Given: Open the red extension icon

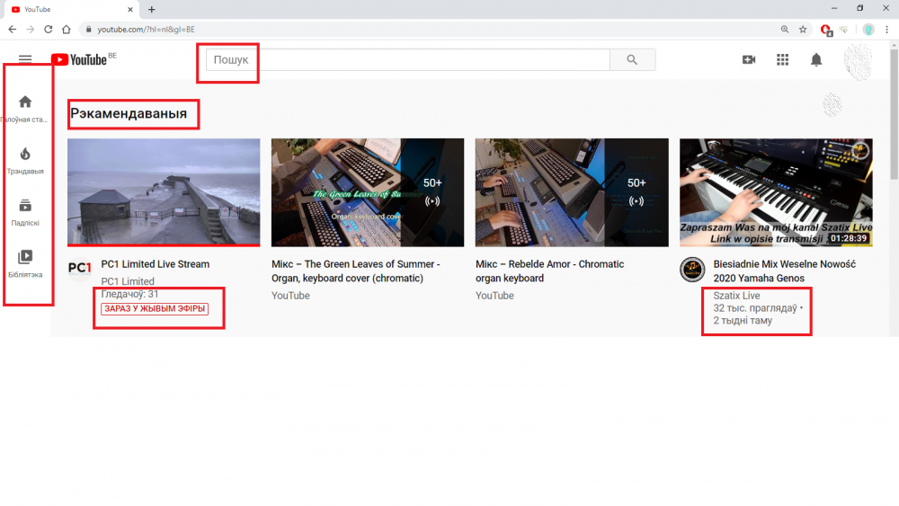Looking at the screenshot, I should pyautogui.click(x=825, y=30).
